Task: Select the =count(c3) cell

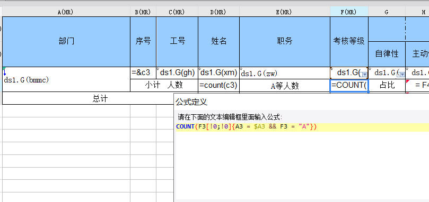Action: tap(219, 86)
